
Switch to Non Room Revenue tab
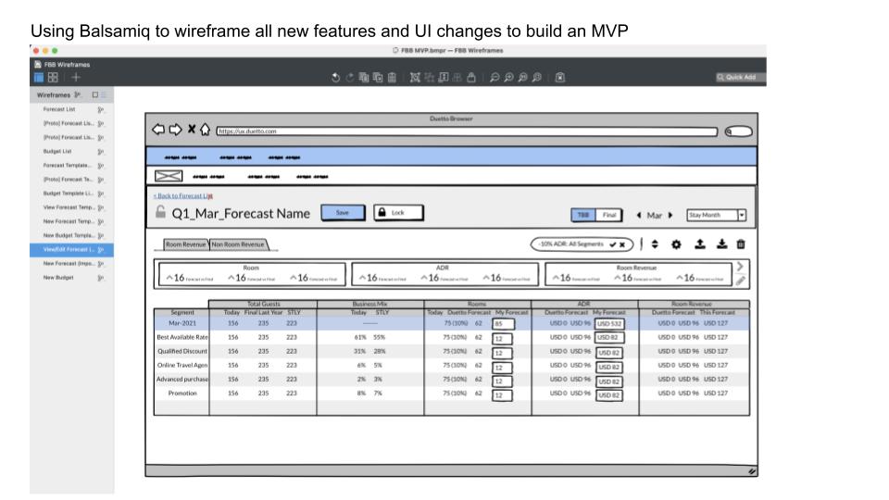239,244
